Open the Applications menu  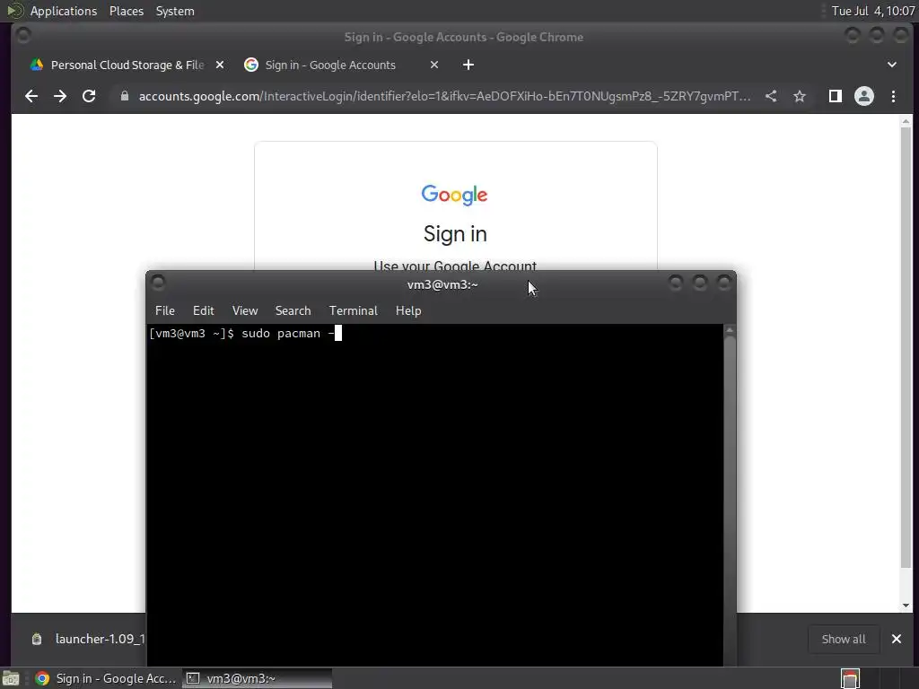tap(64, 11)
